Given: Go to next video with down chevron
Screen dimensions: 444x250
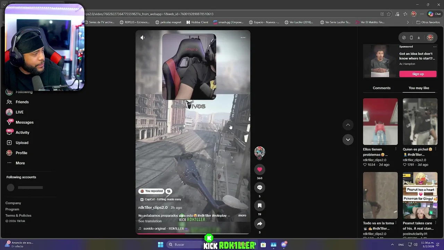Looking at the screenshot, I should tap(348, 140).
